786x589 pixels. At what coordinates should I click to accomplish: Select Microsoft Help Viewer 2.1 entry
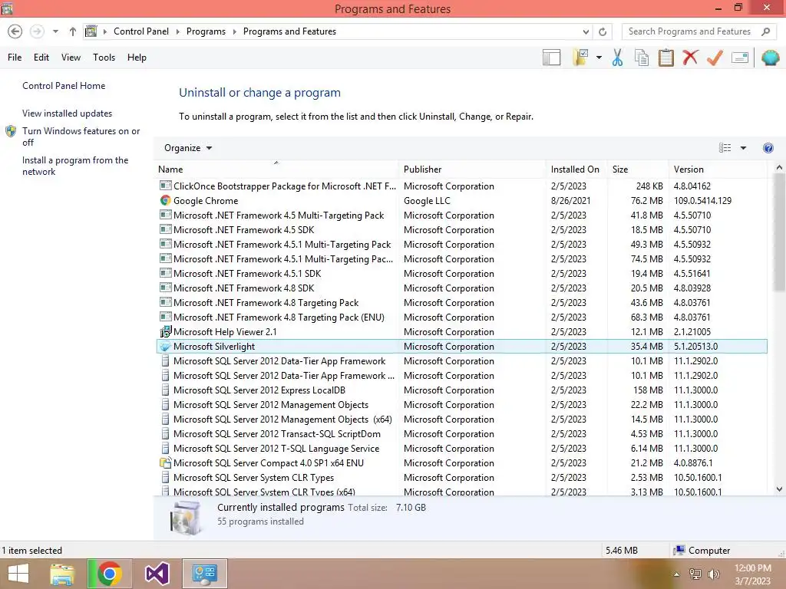[461, 332]
